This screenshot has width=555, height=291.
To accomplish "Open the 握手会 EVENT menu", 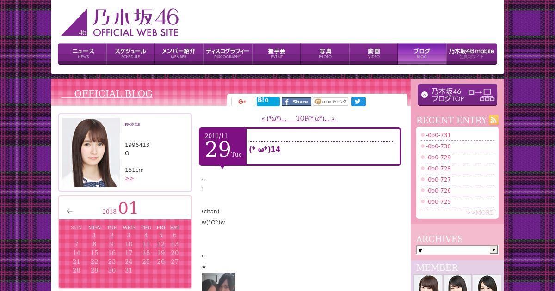I will [x=276, y=54].
